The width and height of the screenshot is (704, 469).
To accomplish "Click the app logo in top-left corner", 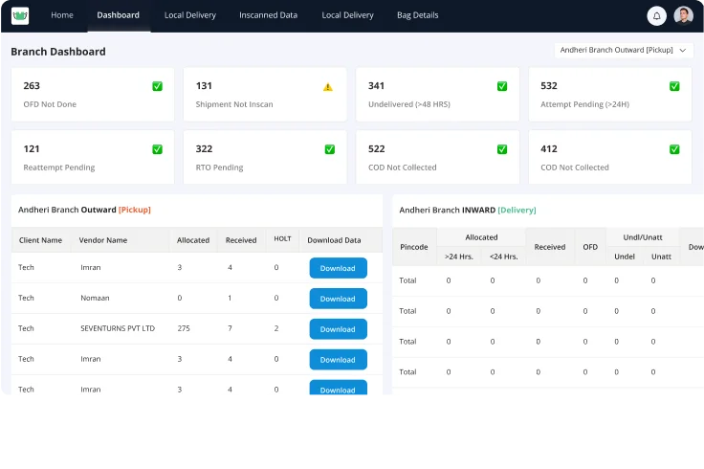I will [x=20, y=15].
